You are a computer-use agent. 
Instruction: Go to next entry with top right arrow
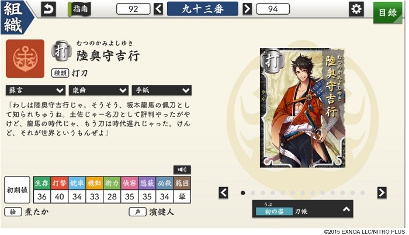point(247,9)
